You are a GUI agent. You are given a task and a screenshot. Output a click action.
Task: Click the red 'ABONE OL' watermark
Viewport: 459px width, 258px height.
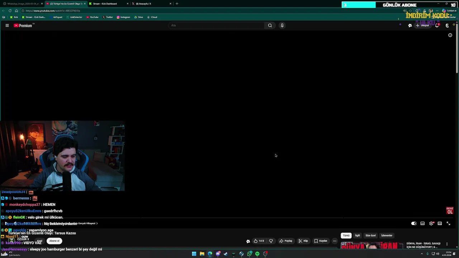(x=450, y=211)
